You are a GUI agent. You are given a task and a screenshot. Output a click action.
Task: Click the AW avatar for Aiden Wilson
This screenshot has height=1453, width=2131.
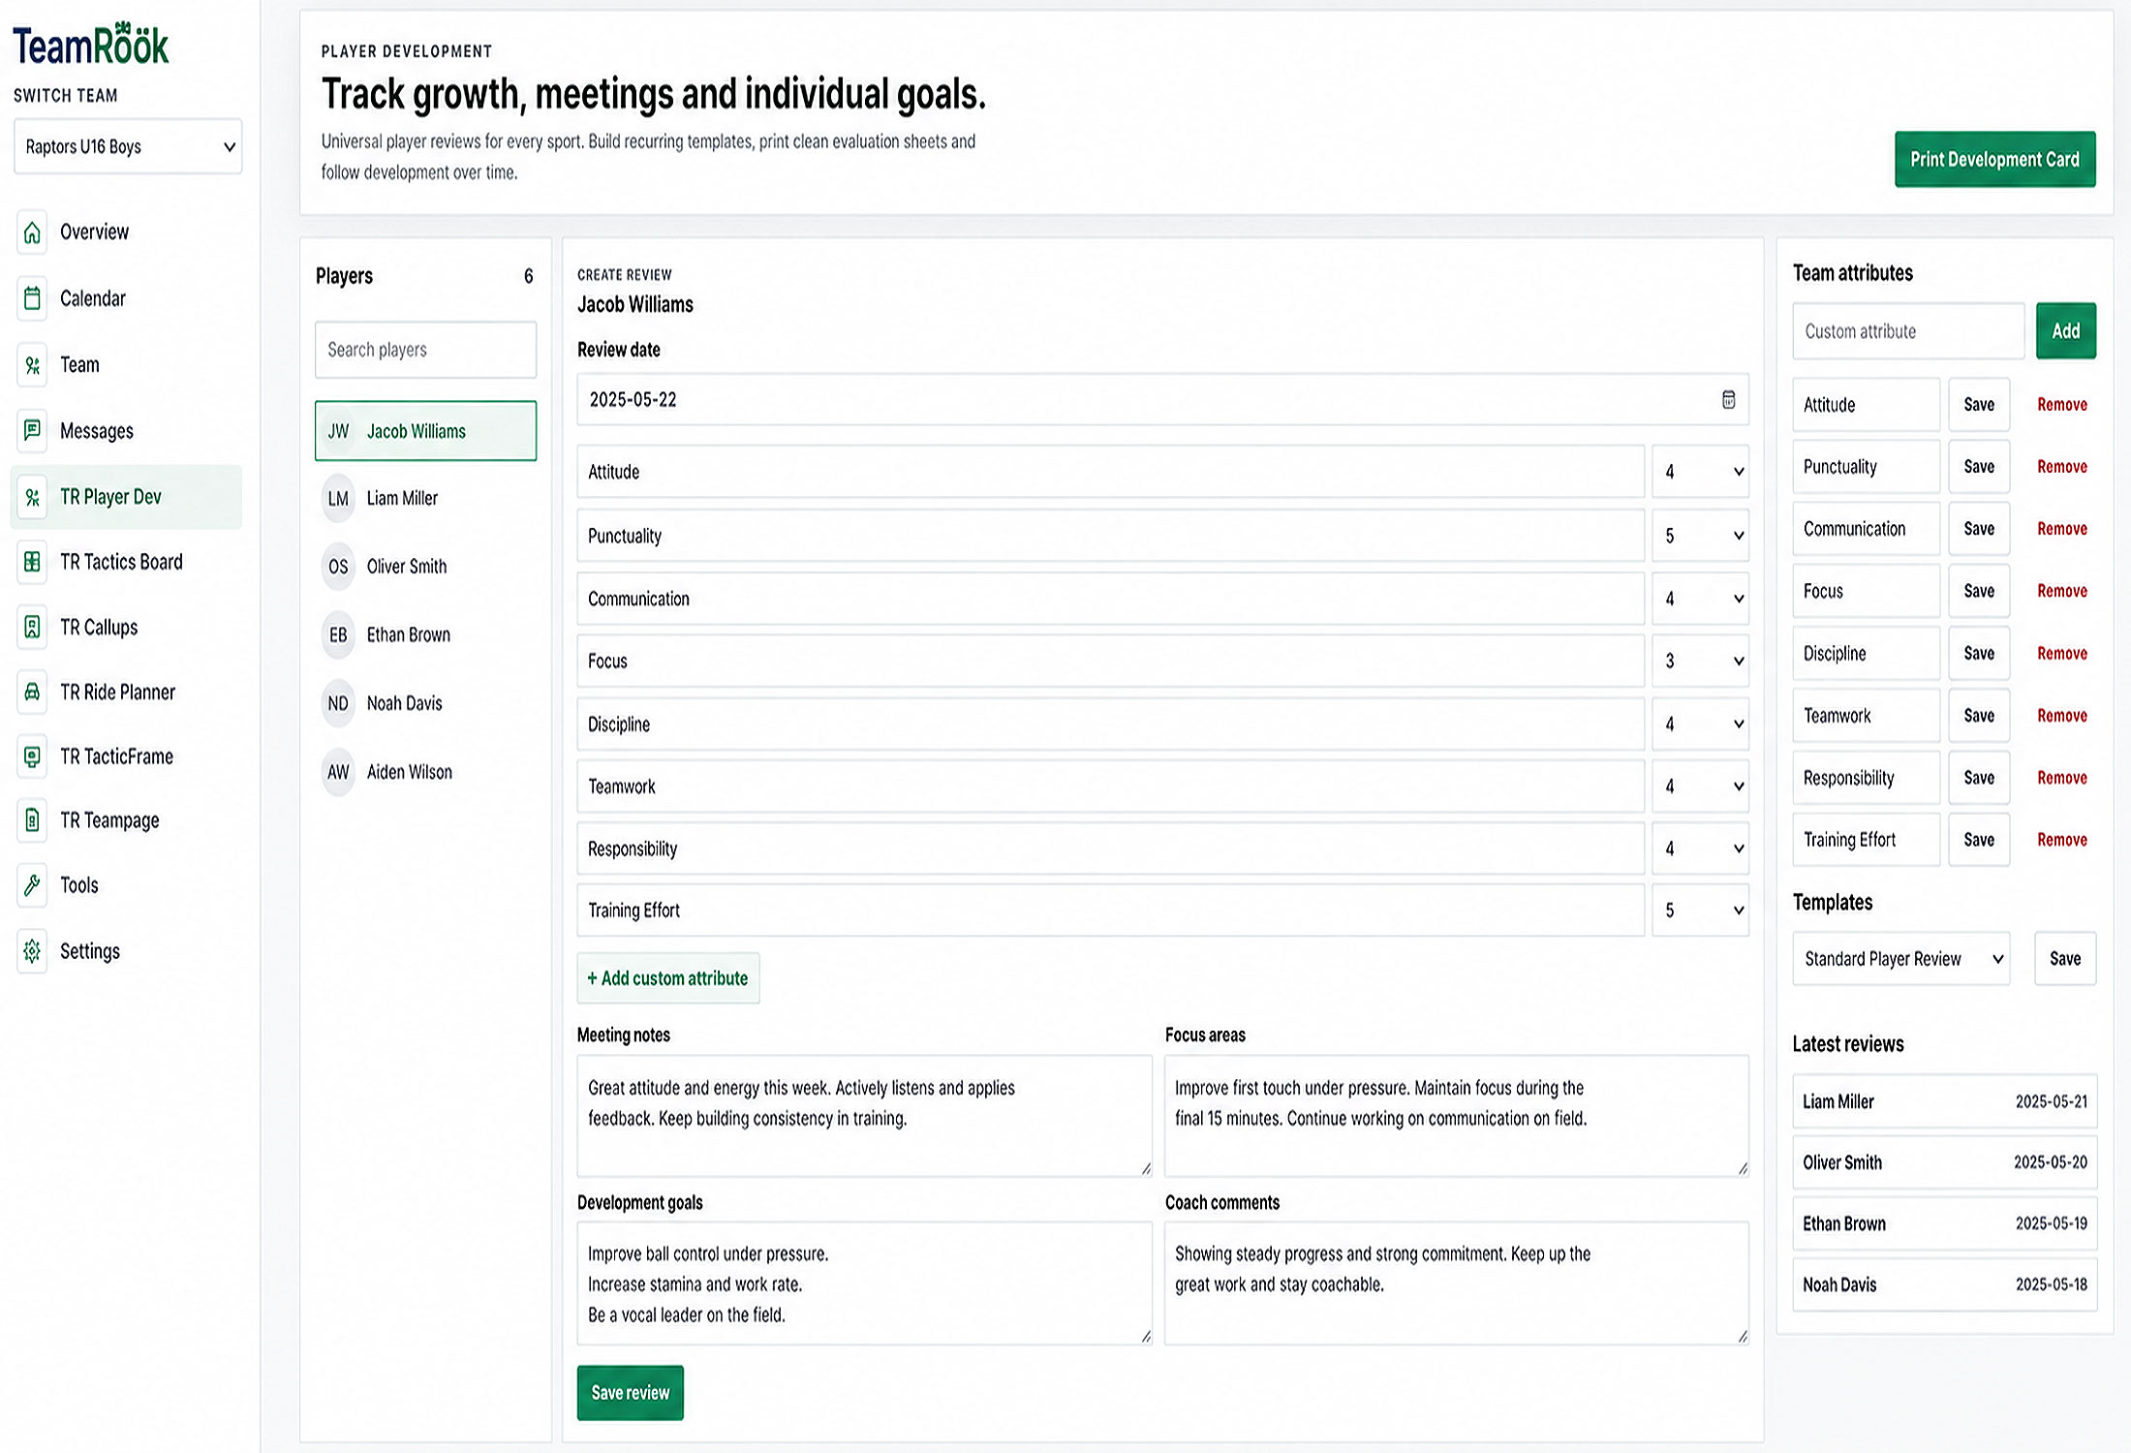coord(338,773)
